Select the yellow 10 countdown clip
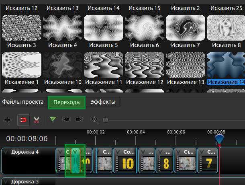Image resolution: width=245 pixels, height=185 pixels. pos(125,160)
